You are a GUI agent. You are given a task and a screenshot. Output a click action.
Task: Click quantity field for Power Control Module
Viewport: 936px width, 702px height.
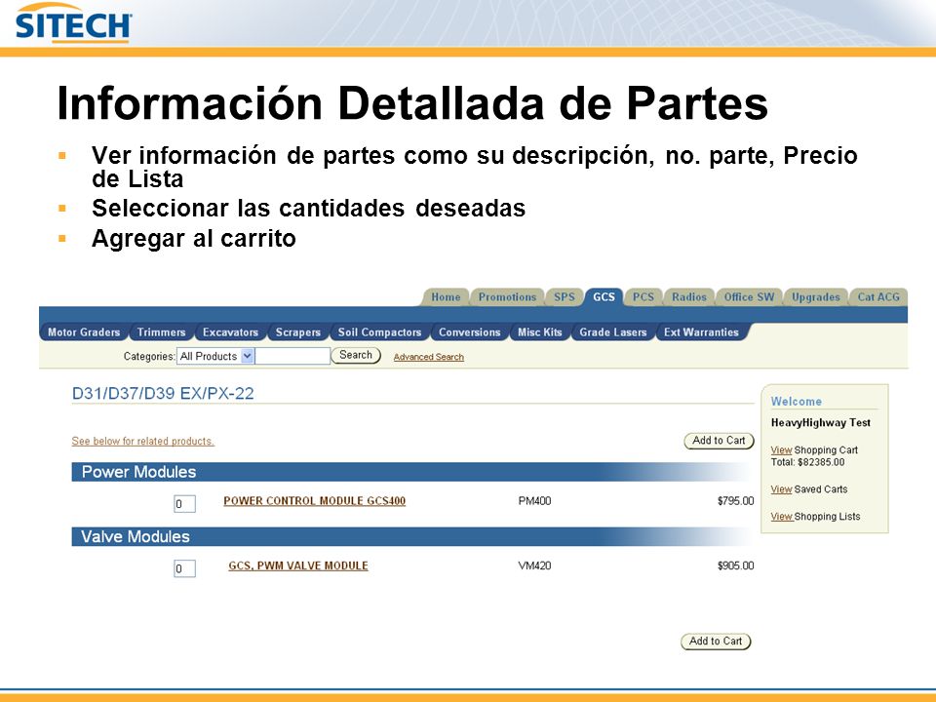184,504
